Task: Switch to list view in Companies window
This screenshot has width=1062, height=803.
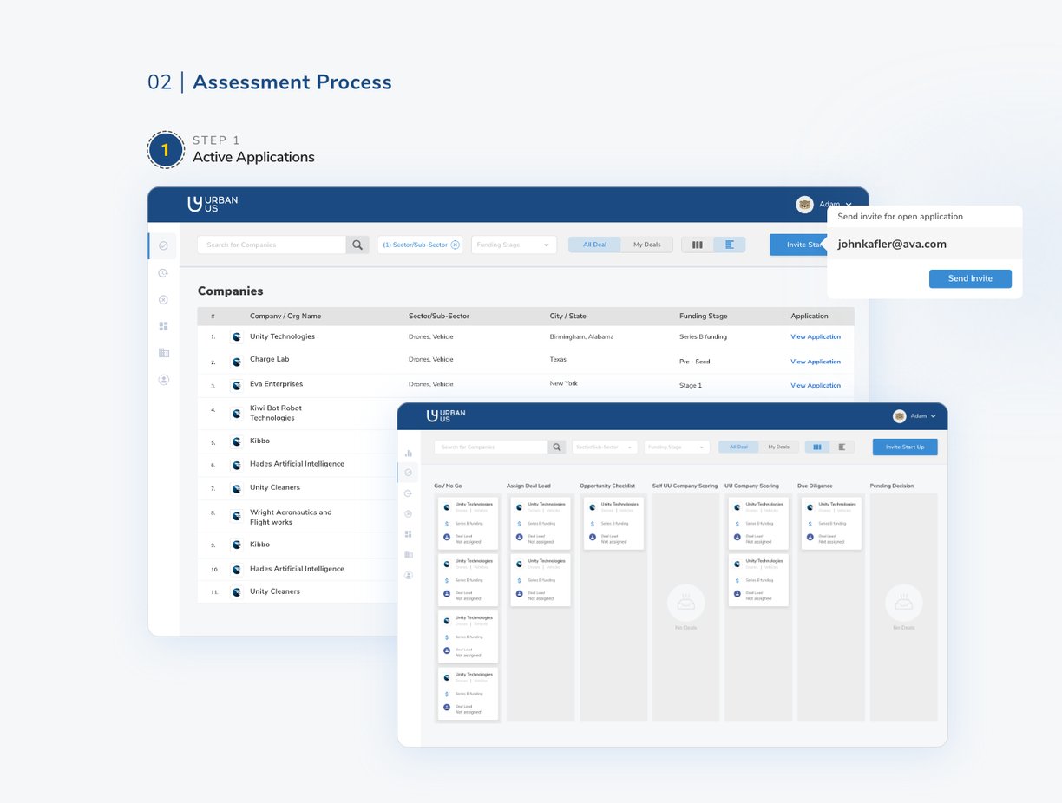Action: [x=730, y=245]
